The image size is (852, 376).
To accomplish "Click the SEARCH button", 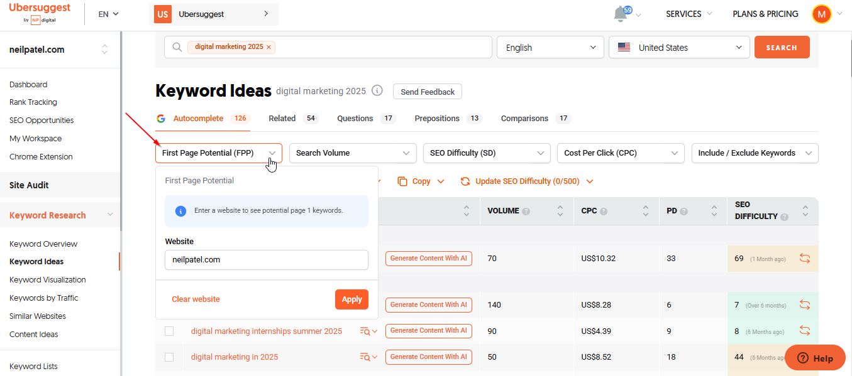I will click(x=782, y=47).
